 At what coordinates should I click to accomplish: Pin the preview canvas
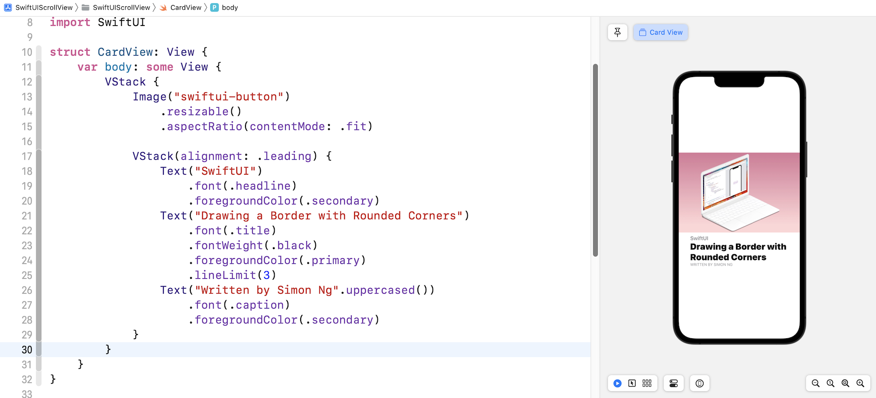(x=617, y=32)
